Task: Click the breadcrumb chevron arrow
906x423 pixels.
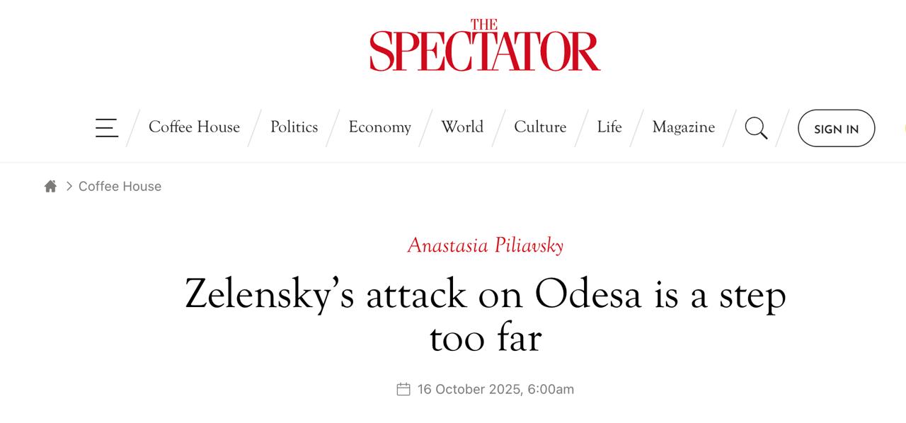Action: (69, 186)
